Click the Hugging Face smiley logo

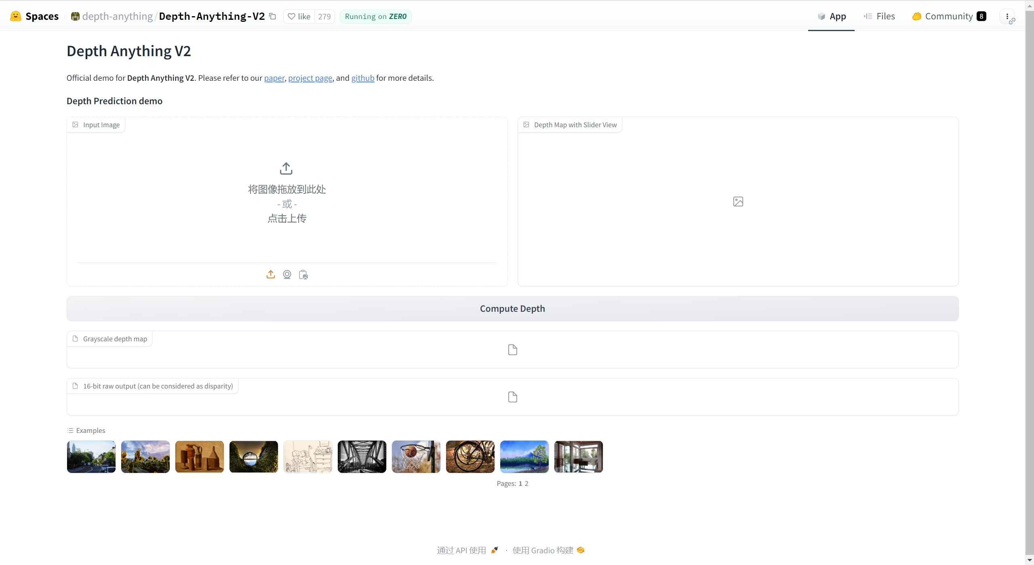15,16
